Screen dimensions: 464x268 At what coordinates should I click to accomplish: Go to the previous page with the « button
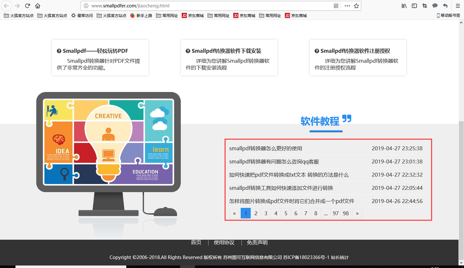(235, 213)
